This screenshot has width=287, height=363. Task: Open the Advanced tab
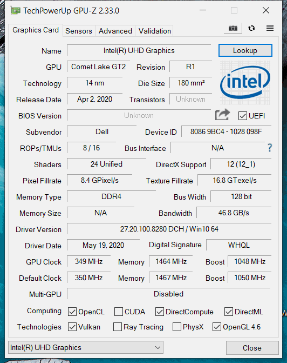click(x=115, y=31)
